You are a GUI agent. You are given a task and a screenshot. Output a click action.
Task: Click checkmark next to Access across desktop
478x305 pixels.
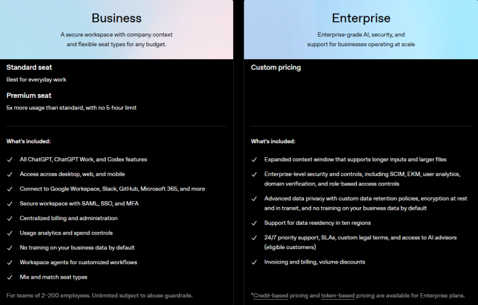[x=10, y=174]
